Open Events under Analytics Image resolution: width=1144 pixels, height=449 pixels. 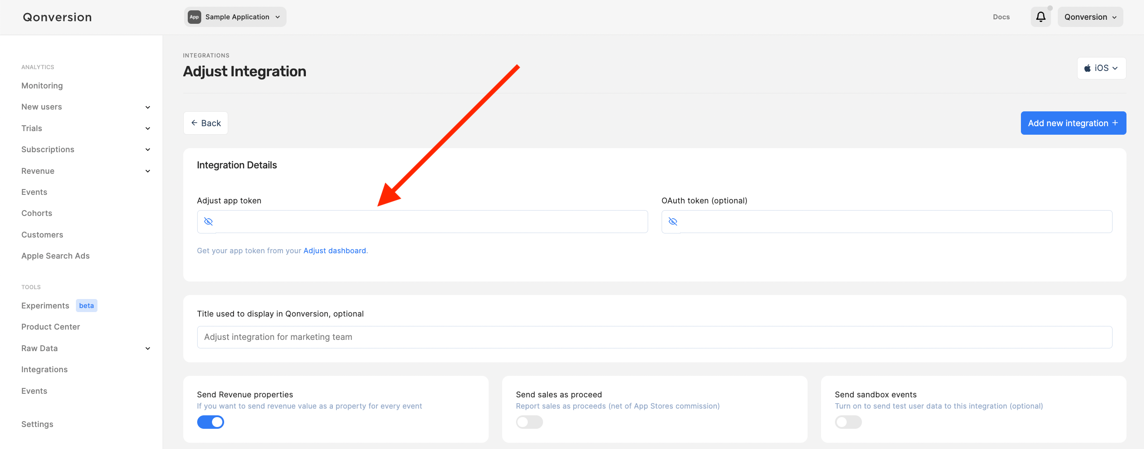point(34,192)
